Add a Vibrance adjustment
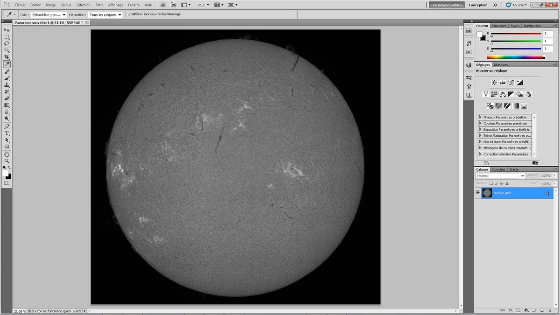560x315 pixels. (485, 94)
